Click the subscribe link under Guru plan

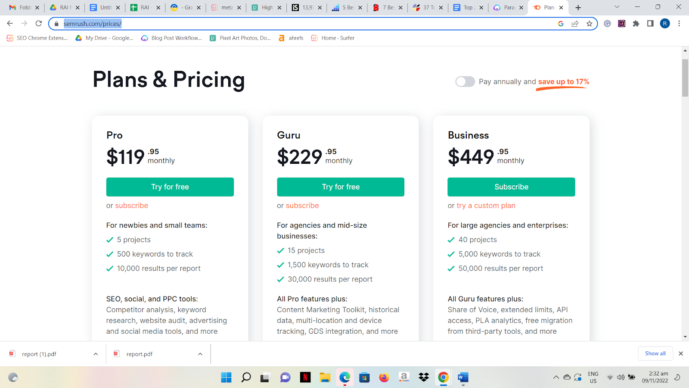click(302, 206)
